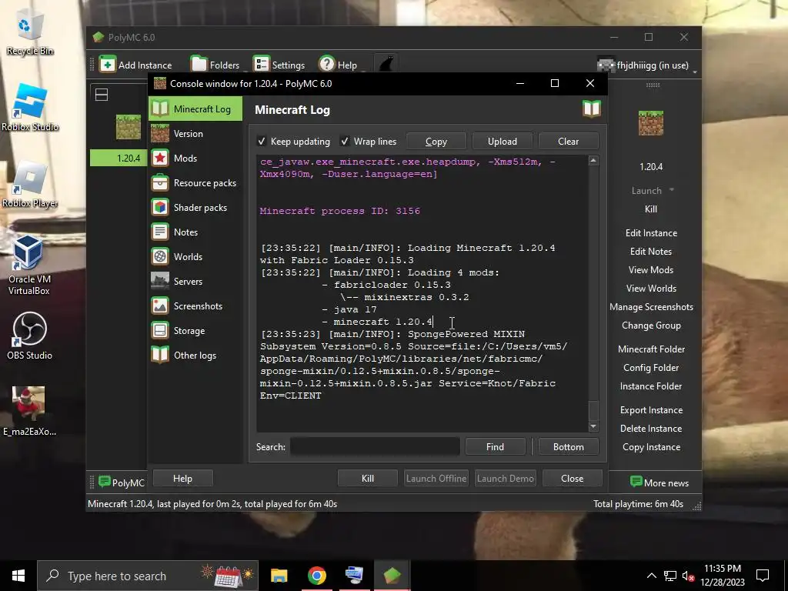Click Export Instance in side panel
Image resolution: width=788 pixels, height=591 pixels.
click(651, 410)
